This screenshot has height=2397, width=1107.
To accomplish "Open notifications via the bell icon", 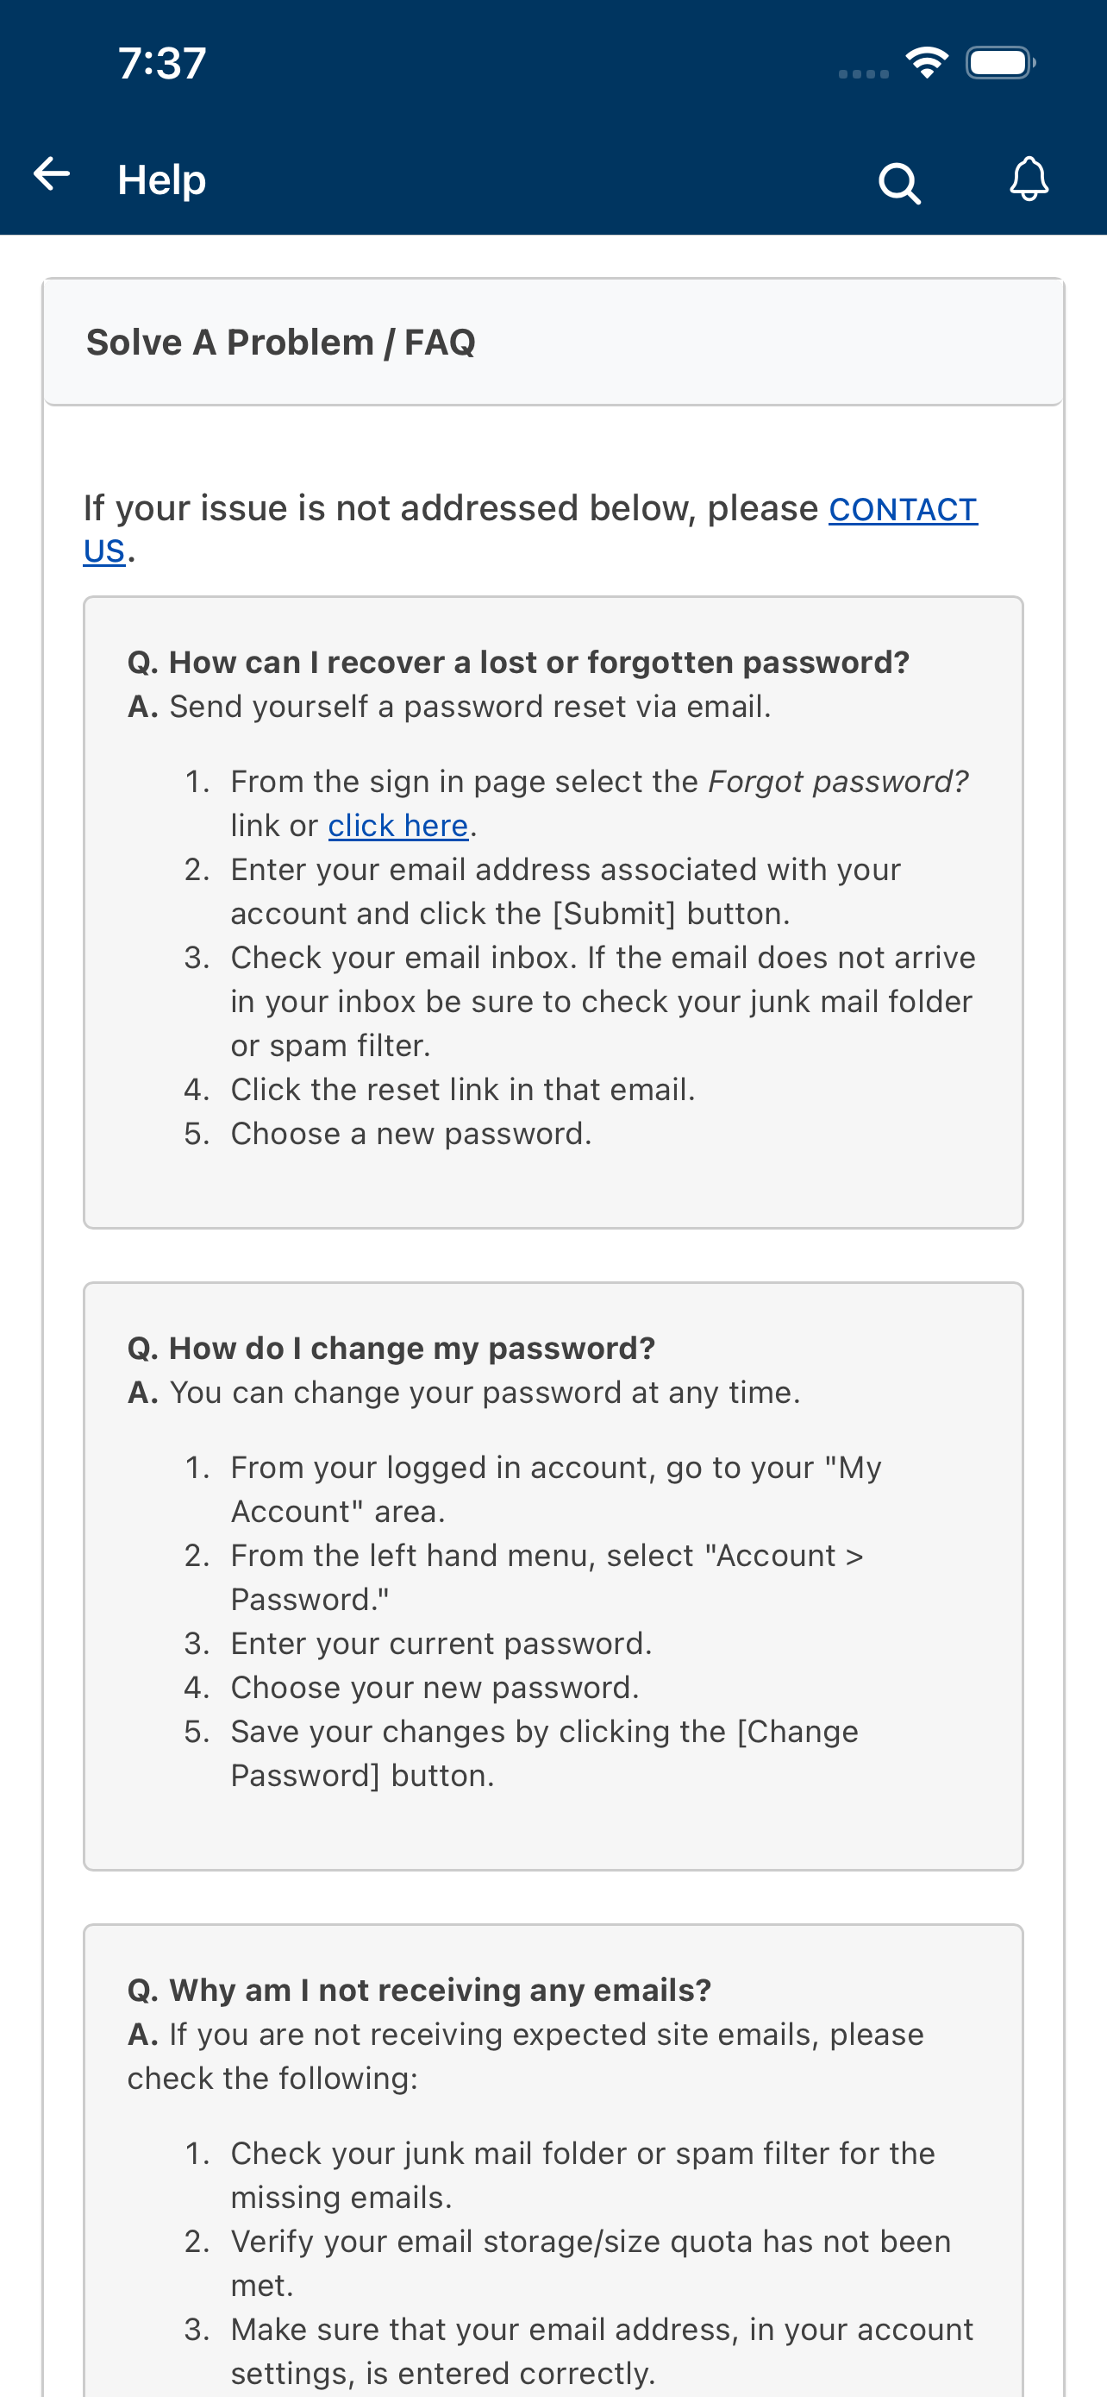I will (1029, 179).
